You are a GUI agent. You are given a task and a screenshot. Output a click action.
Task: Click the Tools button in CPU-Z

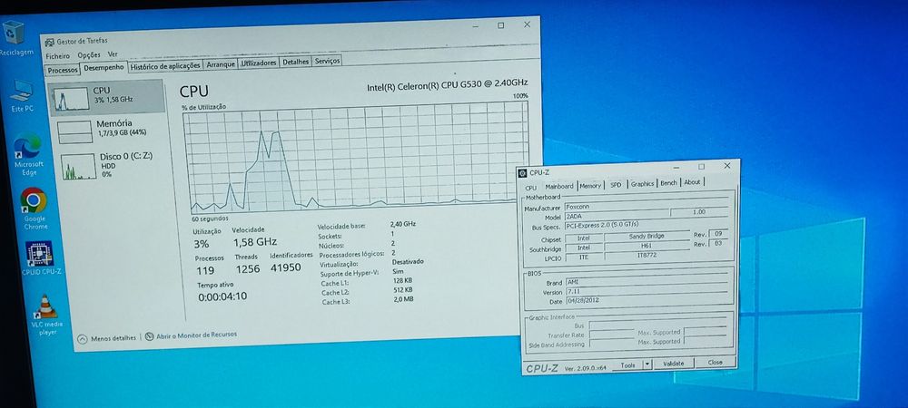coord(627,365)
